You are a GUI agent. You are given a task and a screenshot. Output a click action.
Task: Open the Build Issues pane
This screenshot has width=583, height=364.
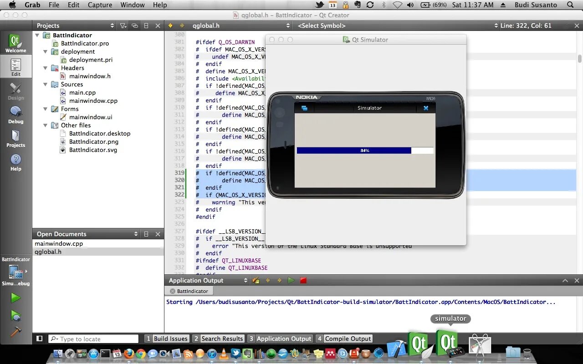pyautogui.click(x=166, y=339)
